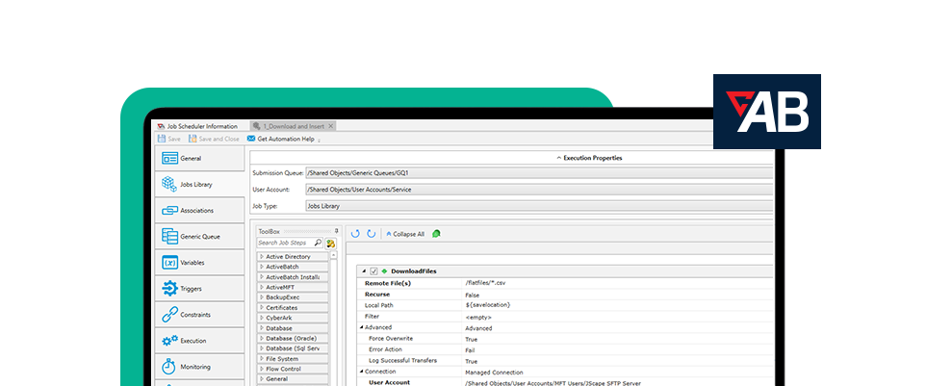
Task: Collapse the Advanced property group
Action: (x=362, y=327)
